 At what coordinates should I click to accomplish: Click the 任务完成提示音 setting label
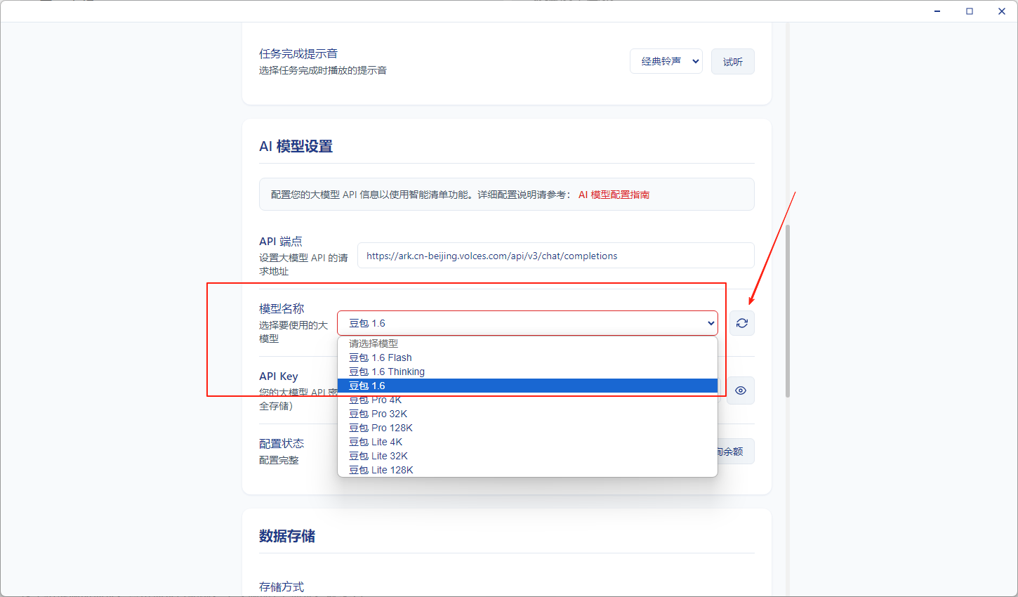coord(298,53)
